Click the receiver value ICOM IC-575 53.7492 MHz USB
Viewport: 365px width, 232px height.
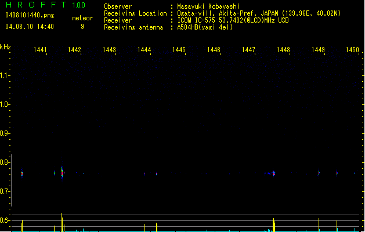[233, 20]
